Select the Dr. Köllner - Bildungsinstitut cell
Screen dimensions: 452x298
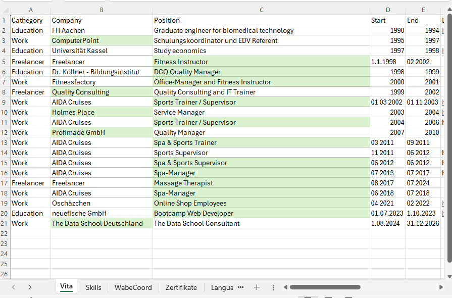pyautogui.click(x=102, y=72)
